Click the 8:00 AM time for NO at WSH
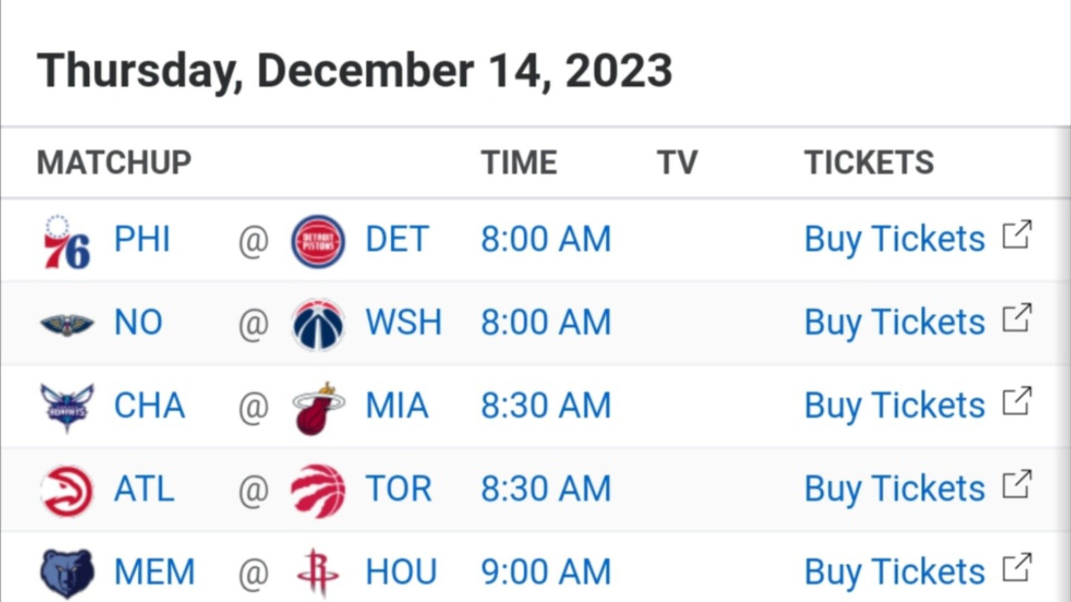Screen dimensions: 1071x602 [546, 322]
